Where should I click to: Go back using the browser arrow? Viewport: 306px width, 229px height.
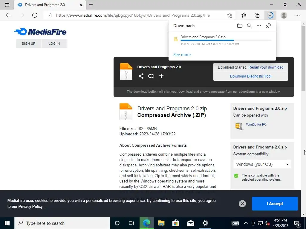point(8,15)
